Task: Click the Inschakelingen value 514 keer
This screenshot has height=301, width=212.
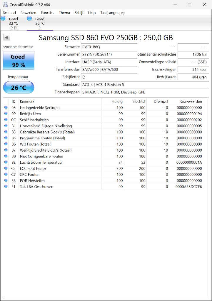Action: pyautogui.click(x=193, y=69)
